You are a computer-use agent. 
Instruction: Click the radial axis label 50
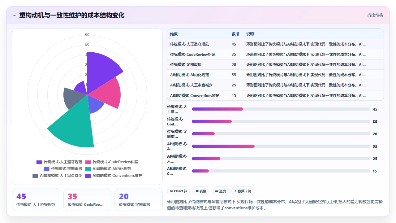click(x=87, y=45)
